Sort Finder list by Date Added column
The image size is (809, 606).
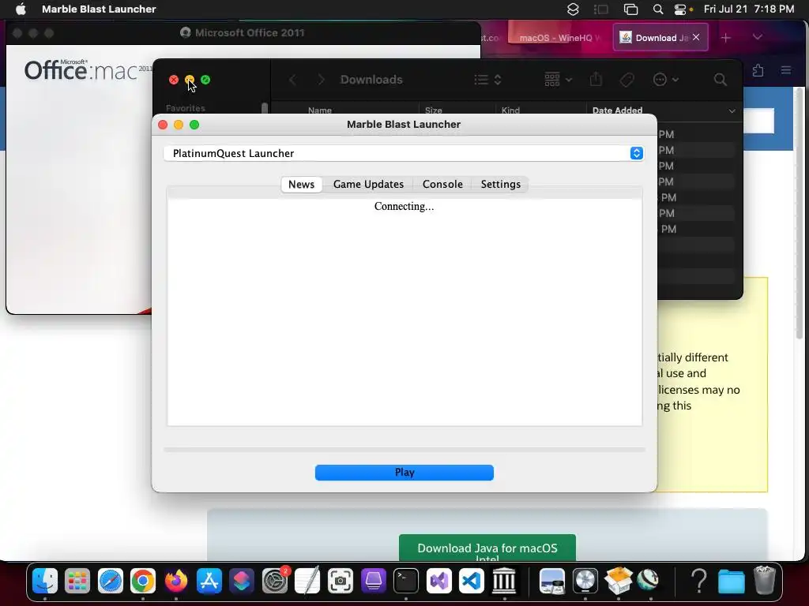pos(617,110)
